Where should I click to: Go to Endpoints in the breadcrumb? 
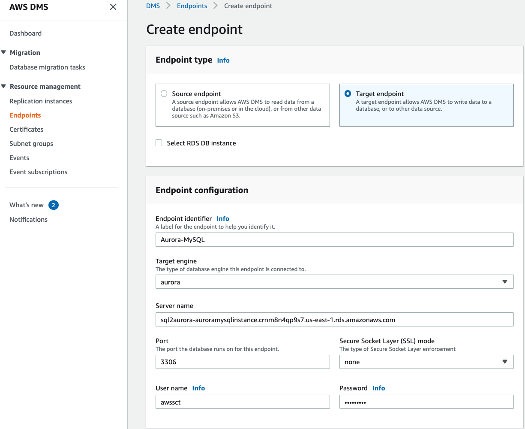pyautogui.click(x=192, y=6)
